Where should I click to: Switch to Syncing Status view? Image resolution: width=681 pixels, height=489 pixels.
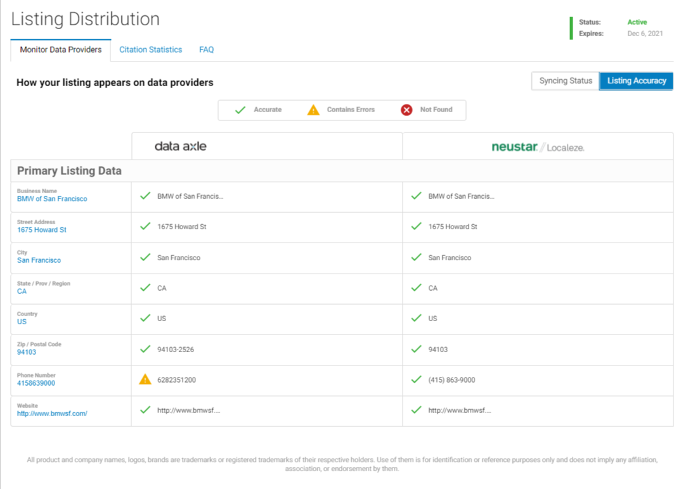pyautogui.click(x=565, y=81)
